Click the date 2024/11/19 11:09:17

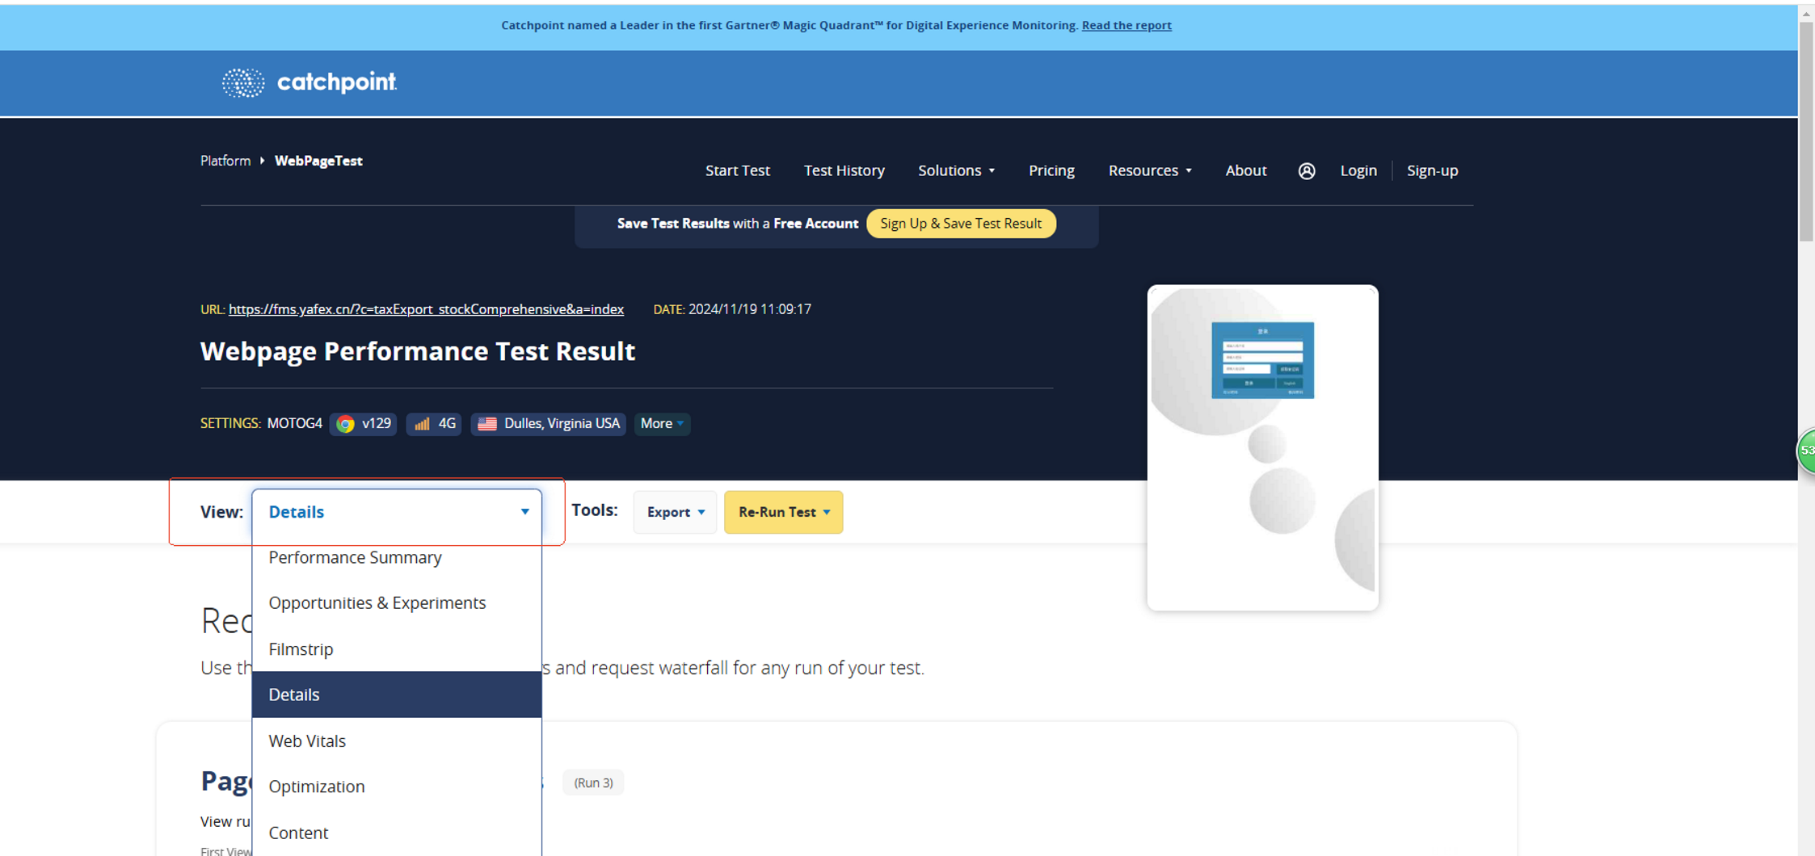750,309
